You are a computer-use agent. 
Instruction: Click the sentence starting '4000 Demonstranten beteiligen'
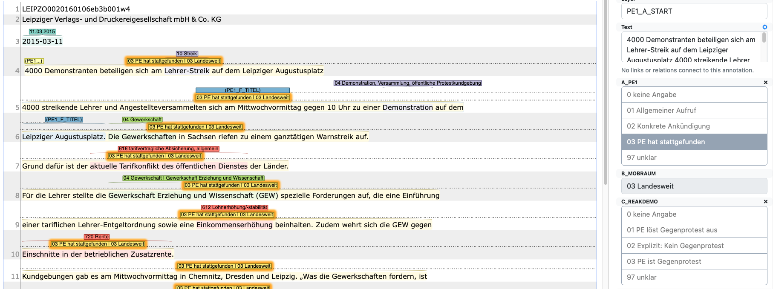[x=174, y=71]
